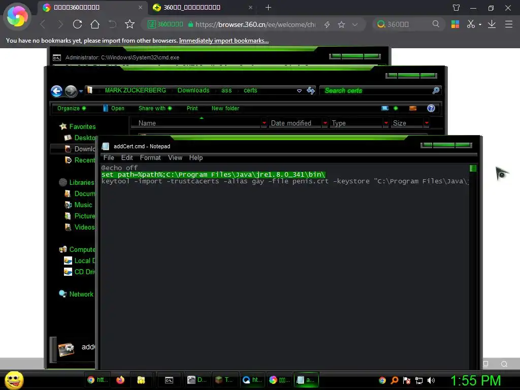Screen dimensions: 520x390
Task: Change Explorer view icon
Action: (385, 108)
